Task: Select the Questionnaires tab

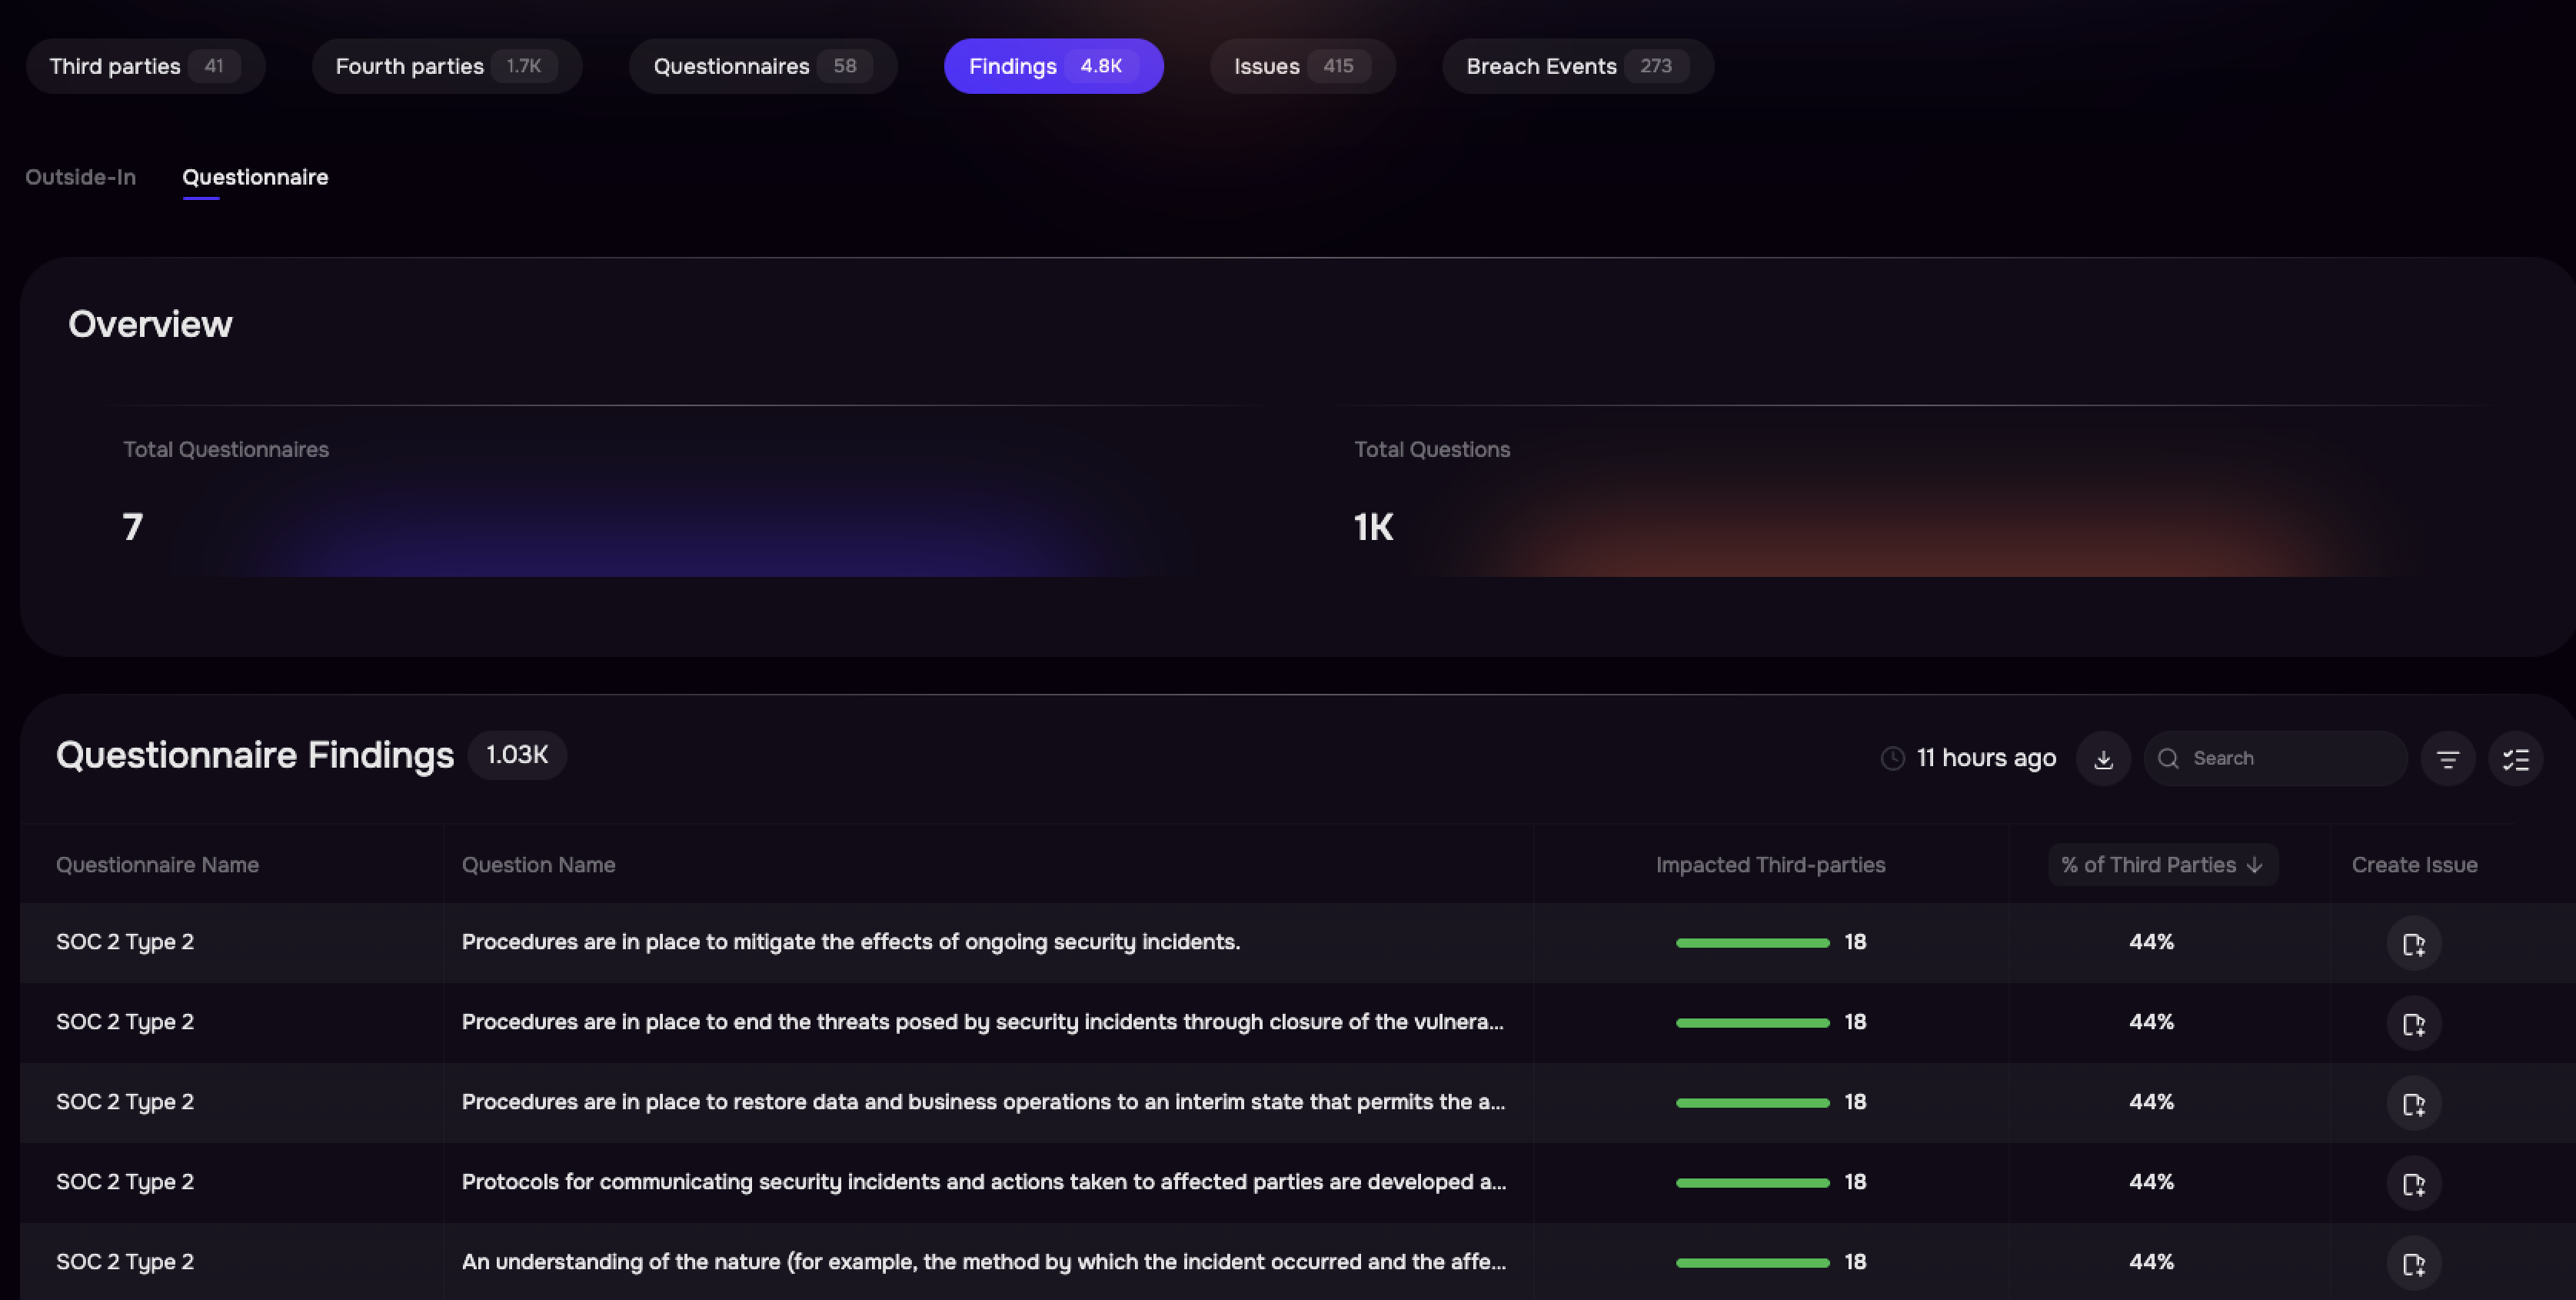Action: 763,66
